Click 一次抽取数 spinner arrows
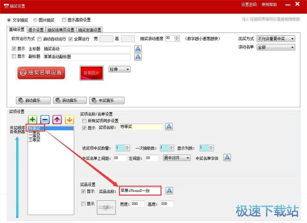 [172, 148]
